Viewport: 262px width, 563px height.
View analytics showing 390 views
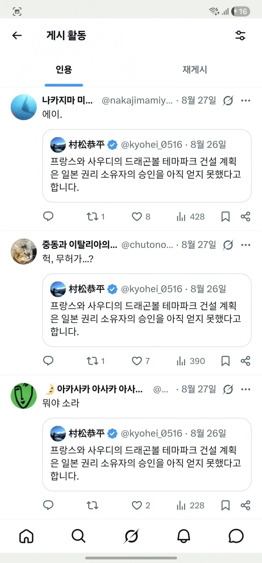tap(190, 361)
